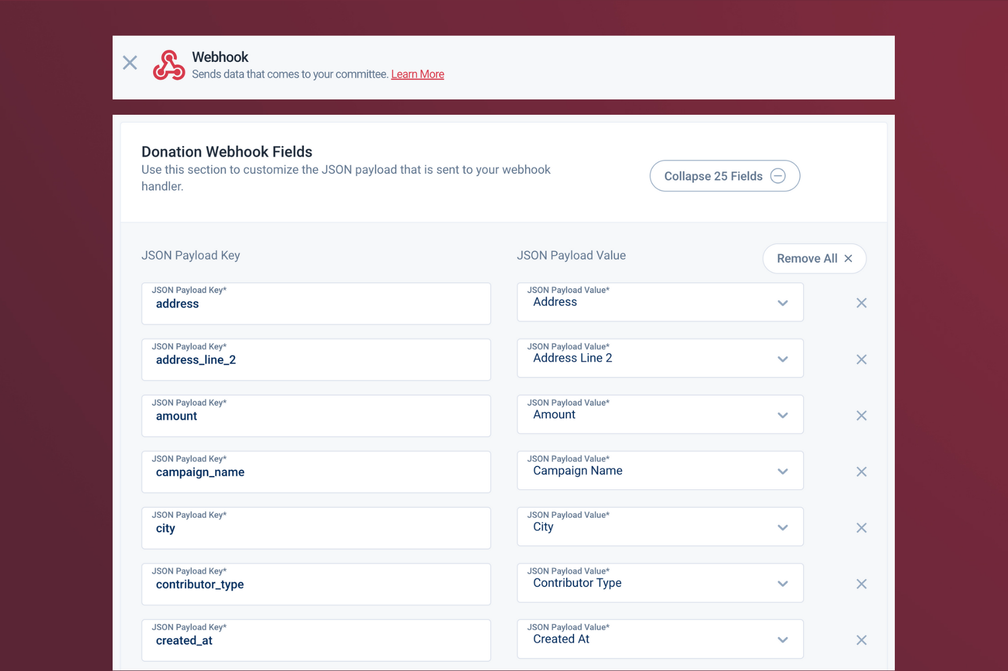The height and width of the screenshot is (671, 1008).
Task: Open the Address Line 2 value dropdown
Action: coord(783,359)
